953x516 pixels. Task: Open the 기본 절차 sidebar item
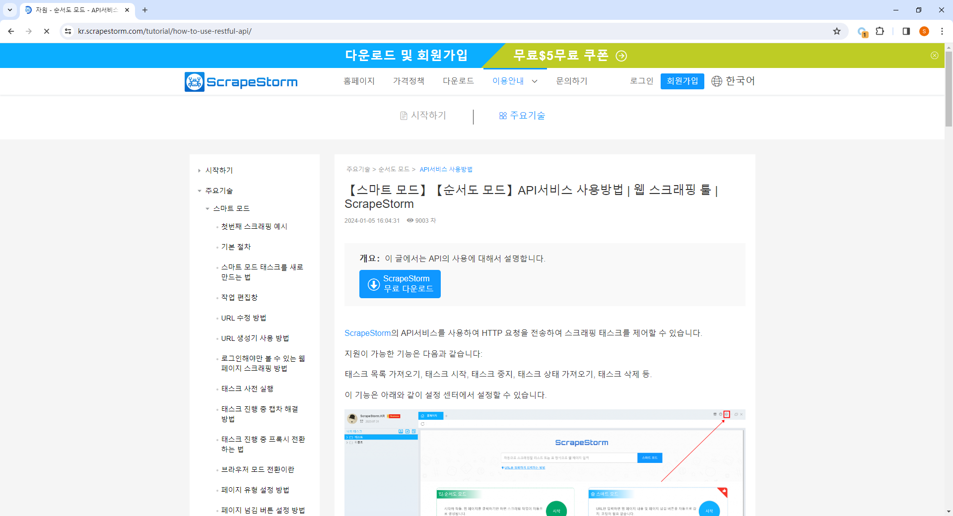coord(236,247)
